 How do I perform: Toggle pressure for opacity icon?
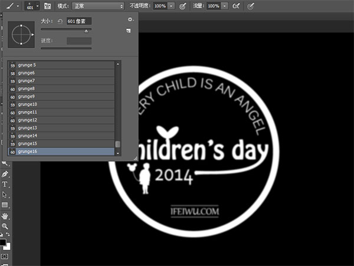tap(182, 6)
